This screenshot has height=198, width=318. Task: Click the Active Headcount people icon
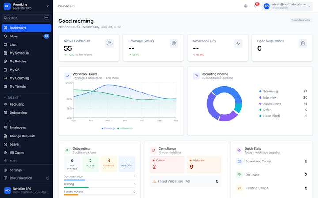point(110,43)
